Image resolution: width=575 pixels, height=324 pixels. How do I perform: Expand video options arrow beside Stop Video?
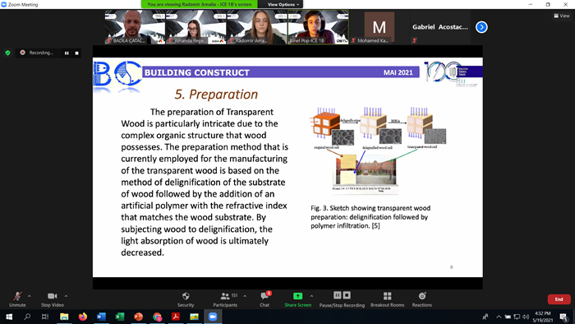[66, 296]
